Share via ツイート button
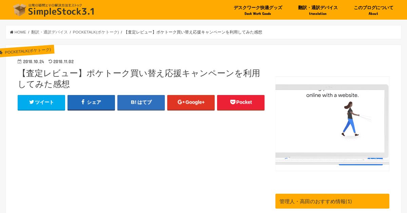The image size is (407, 213). coord(41,102)
